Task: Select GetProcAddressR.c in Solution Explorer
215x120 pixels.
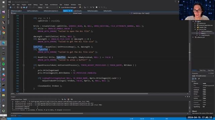Action: 207,31
